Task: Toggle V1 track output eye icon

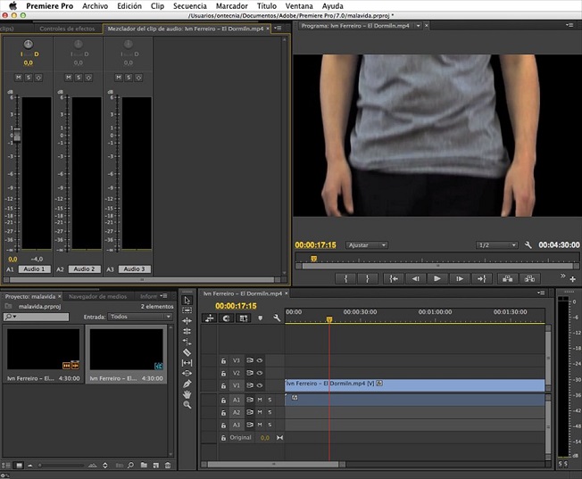Action: tap(260, 384)
